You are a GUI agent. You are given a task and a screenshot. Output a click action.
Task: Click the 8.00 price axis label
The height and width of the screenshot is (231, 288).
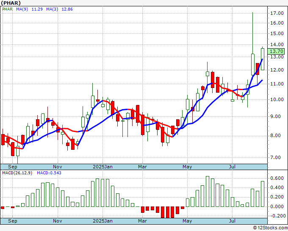(275, 135)
